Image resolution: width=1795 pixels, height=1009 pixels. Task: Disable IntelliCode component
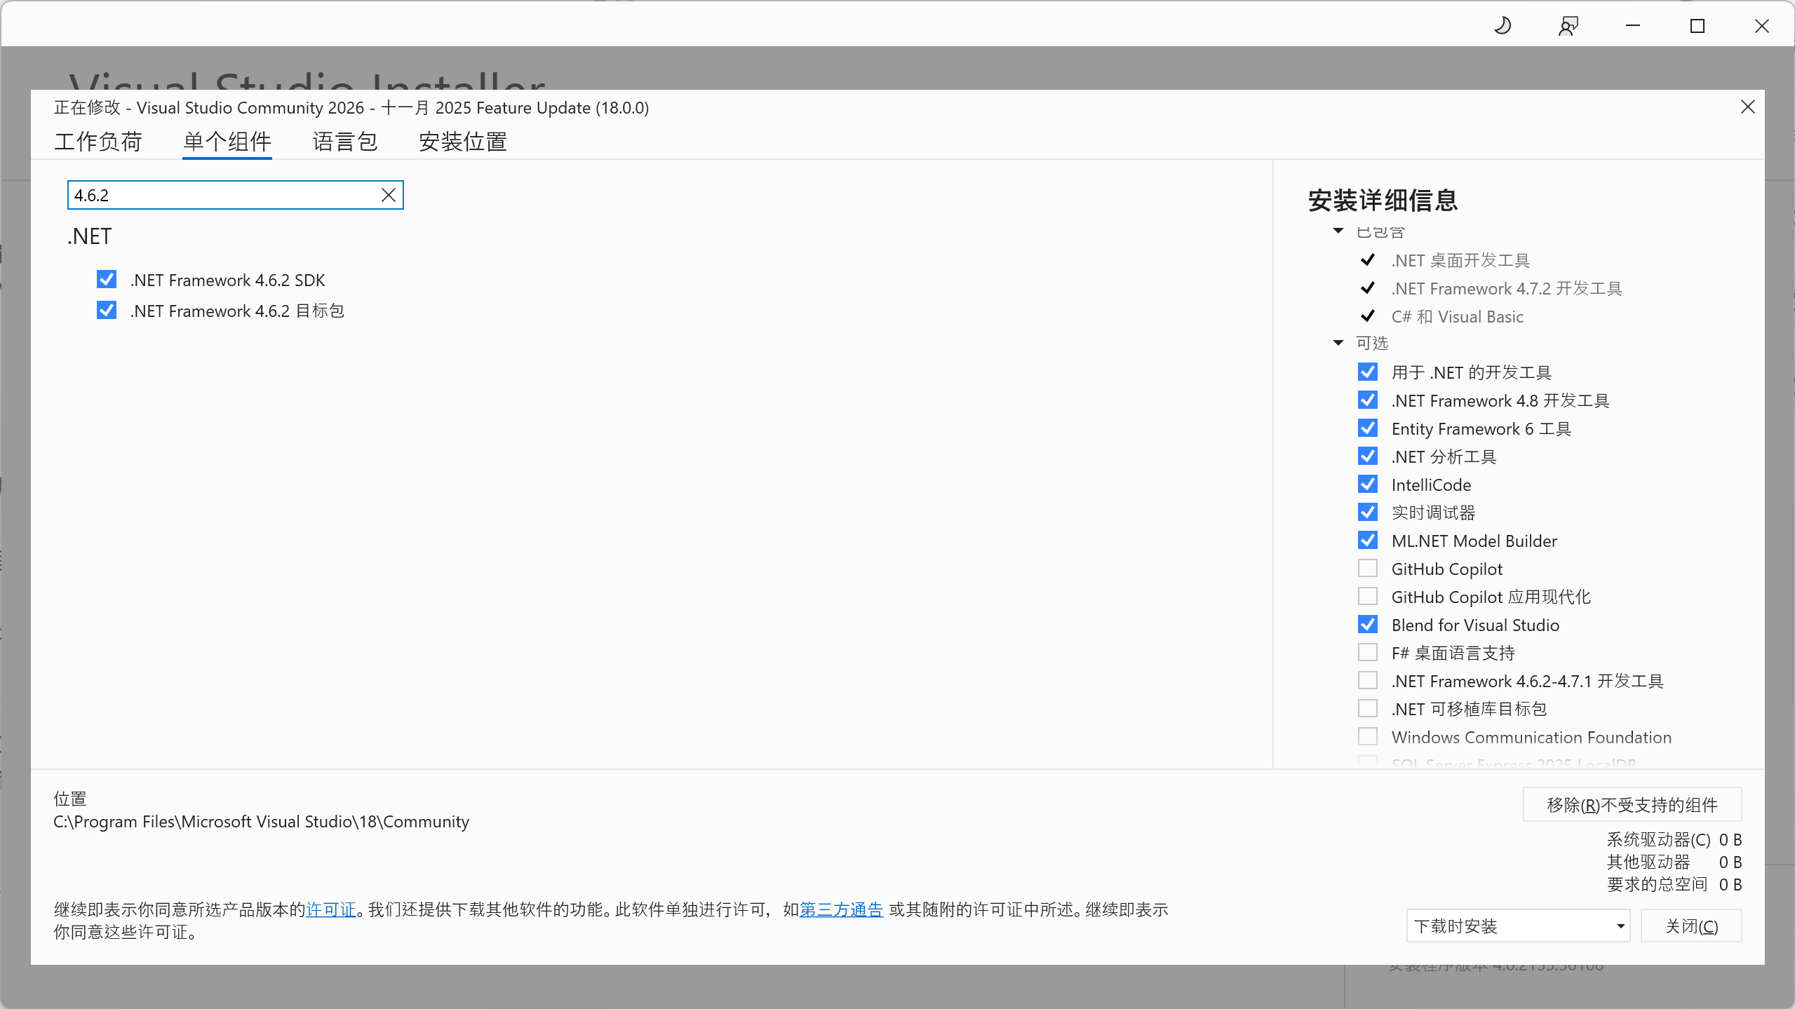1367,484
